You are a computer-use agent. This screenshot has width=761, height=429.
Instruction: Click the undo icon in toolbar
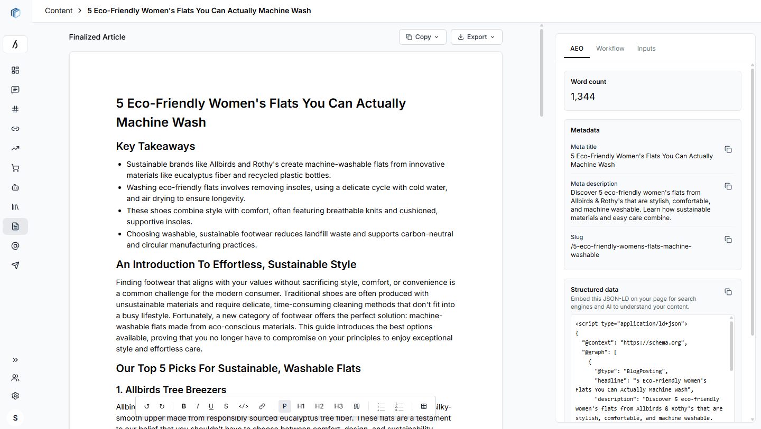pyautogui.click(x=147, y=406)
